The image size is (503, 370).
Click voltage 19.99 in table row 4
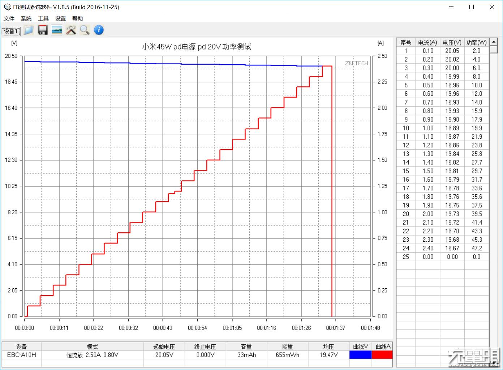click(x=452, y=77)
